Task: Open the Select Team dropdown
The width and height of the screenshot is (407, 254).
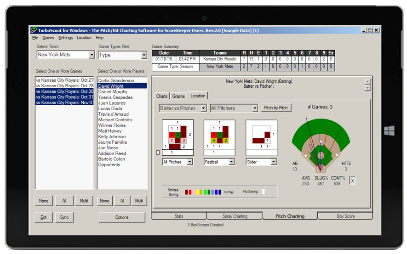Action: coord(92,55)
